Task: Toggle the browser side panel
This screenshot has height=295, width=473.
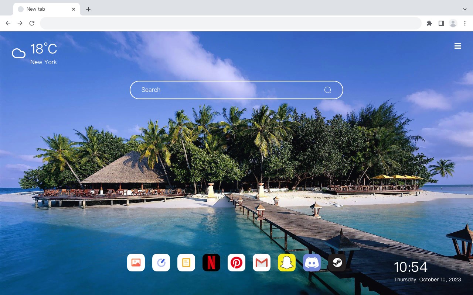Action: click(x=441, y=23)
